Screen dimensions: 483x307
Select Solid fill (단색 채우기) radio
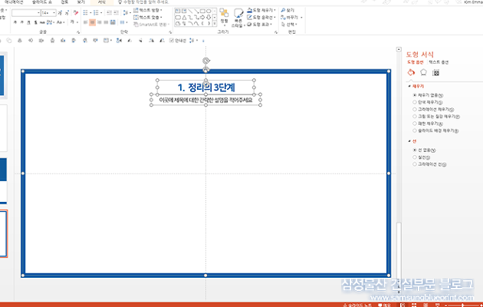tap(415, 102)
